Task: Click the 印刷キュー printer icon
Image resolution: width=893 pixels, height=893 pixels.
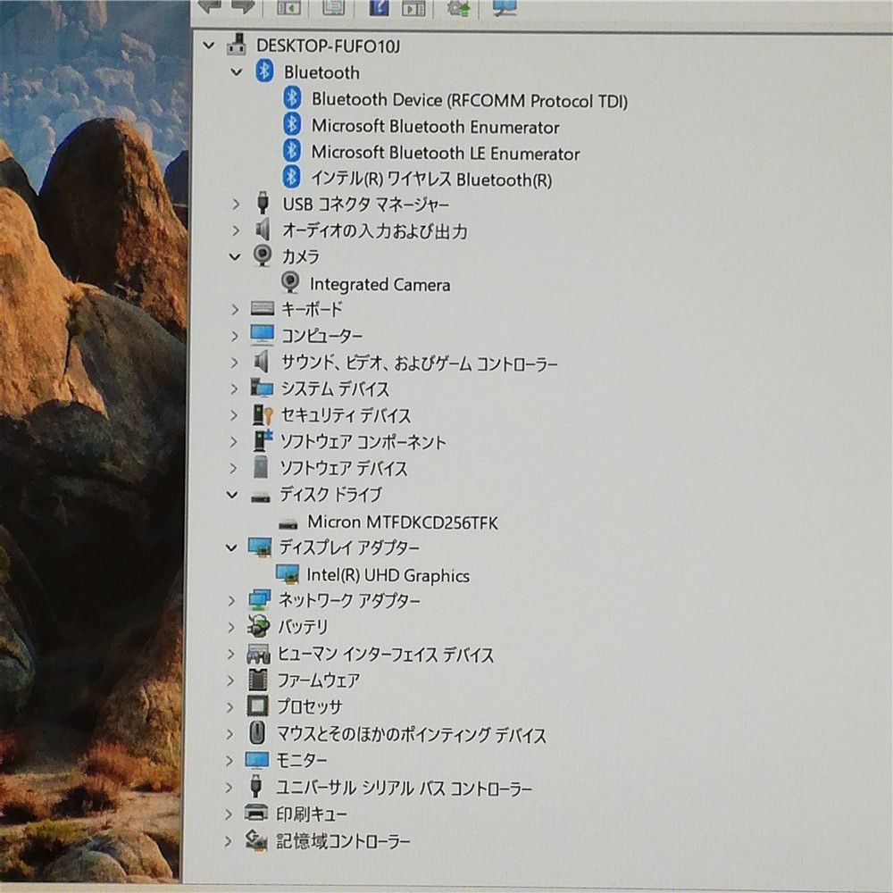Action: (256, 814)
